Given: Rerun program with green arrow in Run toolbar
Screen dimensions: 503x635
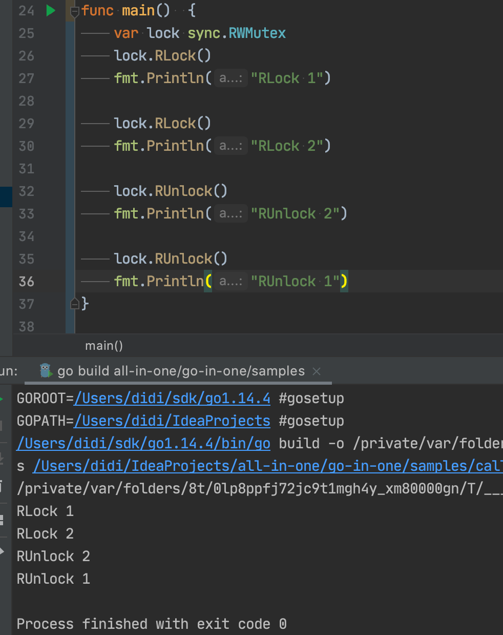Looking at the screenshot, I should (x=2, y=399).
